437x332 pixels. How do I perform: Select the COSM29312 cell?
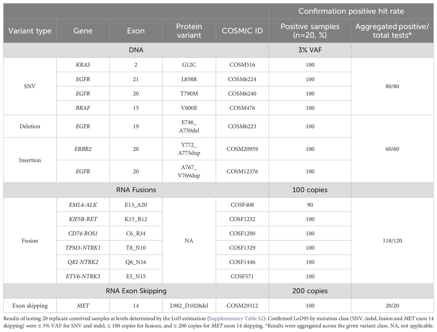pos(242,306)
